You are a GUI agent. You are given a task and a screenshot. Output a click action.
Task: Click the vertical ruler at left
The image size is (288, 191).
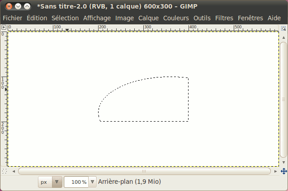(x=4, y=99)
